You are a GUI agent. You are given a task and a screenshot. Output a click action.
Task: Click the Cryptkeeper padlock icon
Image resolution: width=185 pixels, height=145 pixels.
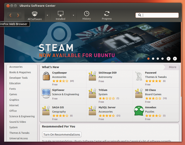coord(46,76)
